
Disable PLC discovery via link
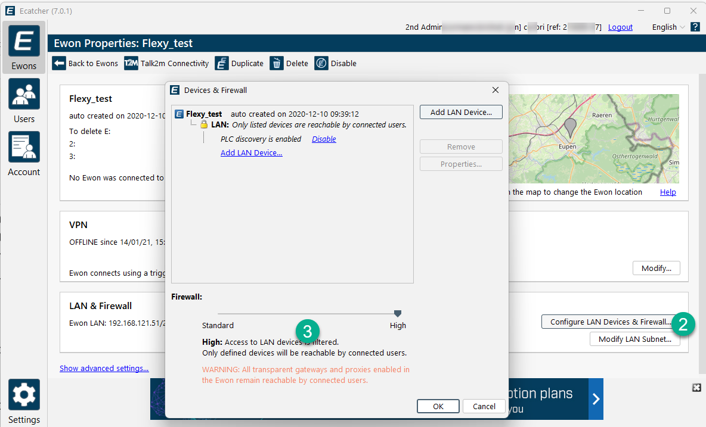pyautogui.click(x=324, y=139)
